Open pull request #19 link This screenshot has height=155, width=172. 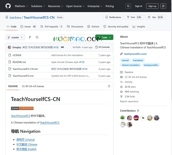point(82,62)
